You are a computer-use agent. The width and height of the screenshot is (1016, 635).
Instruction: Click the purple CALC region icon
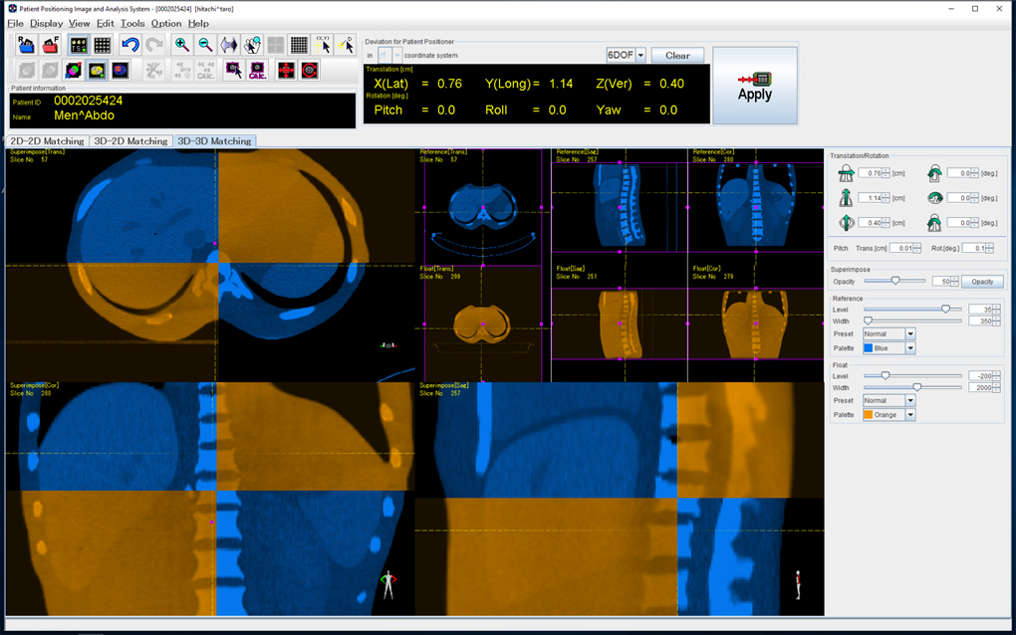click(257, 71)
